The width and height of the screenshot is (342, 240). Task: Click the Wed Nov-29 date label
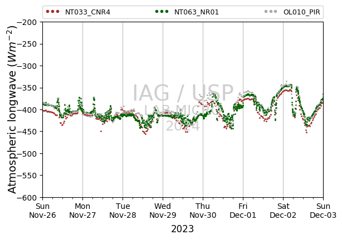[x=163, y=211]
